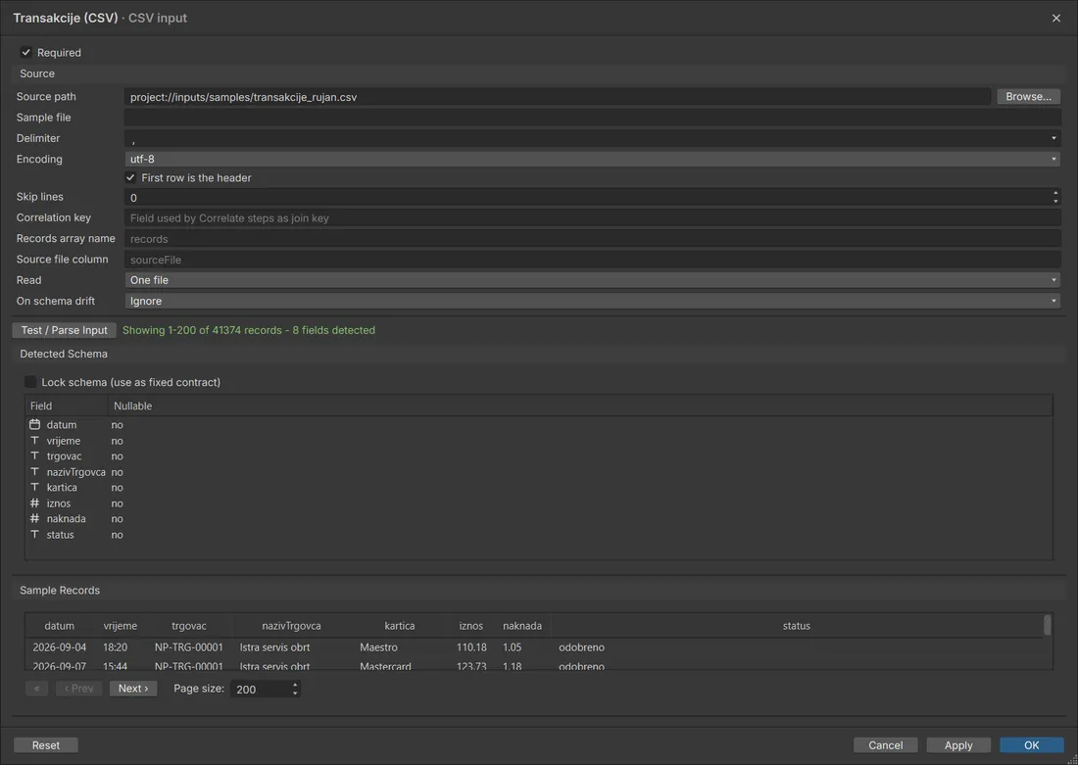
Task: Adjust Page size stepper arrows
Action: [x=295, y=689]
